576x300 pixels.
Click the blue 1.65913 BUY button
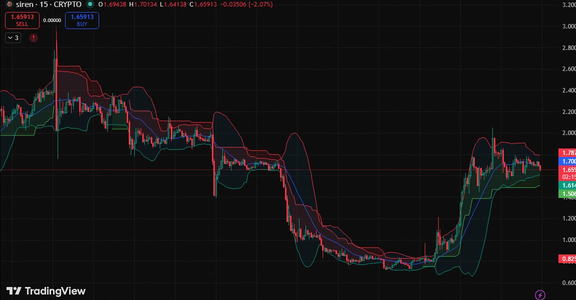pyautogui.click(x=82, y=20)
